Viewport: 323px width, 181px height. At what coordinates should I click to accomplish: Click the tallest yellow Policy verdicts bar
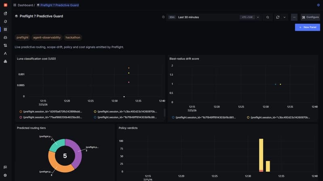click(261, 154)
